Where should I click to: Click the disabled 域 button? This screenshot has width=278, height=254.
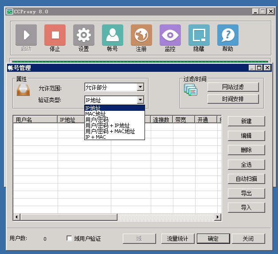click(139, 238)
